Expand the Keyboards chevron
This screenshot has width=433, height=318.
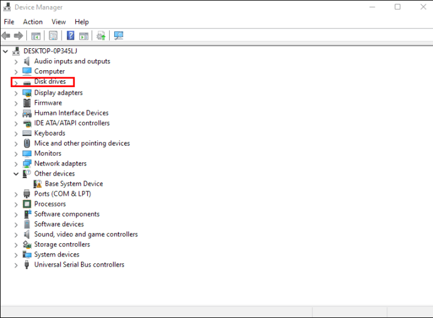coord(16,134)
